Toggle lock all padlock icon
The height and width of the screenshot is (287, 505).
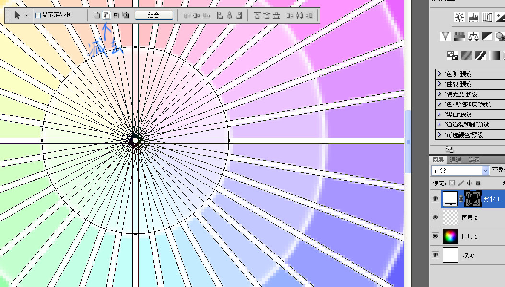click(x=478, y=183)
